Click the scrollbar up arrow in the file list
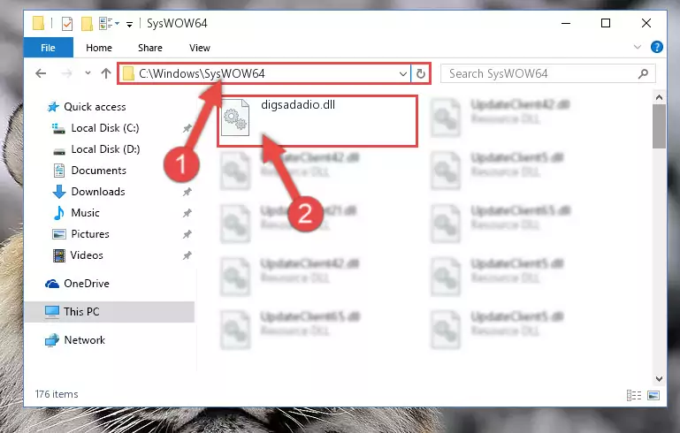 pos(659,97)
